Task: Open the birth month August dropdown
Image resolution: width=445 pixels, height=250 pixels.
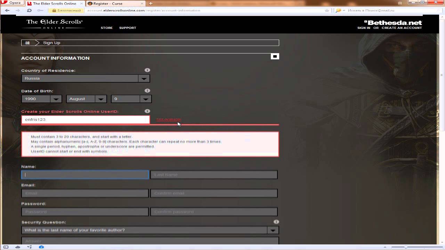Action: pos(86,99)
